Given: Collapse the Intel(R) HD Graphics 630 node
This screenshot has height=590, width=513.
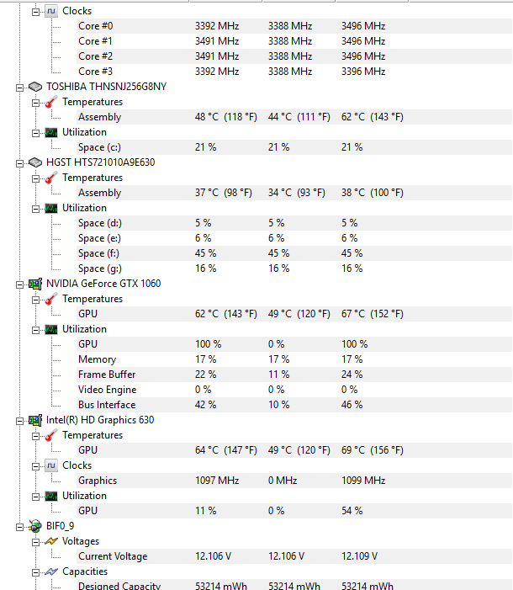Looking at the screenshot, I should 20,420.
